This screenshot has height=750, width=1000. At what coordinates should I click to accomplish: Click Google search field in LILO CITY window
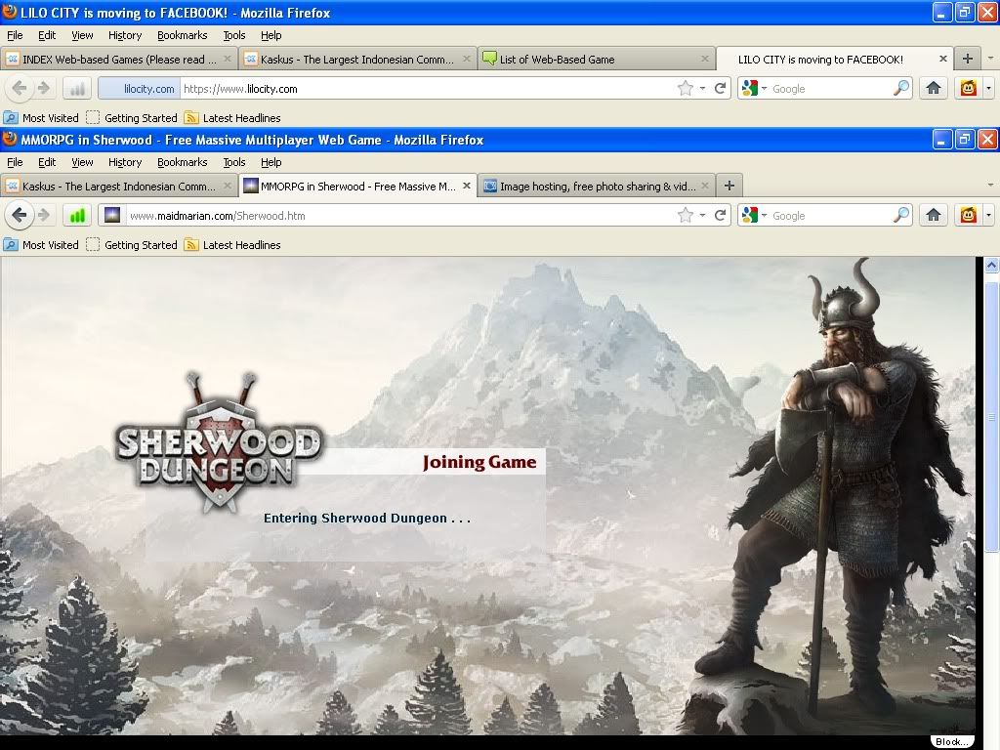tap(831, 89)
